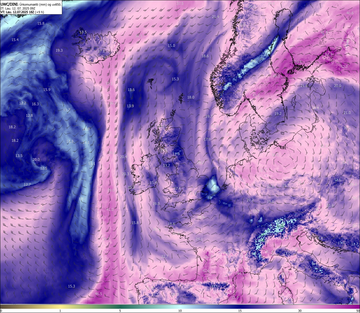Click the 0 label on the color bar
Screen dimensions: 360x313
[x=1, y=311]
